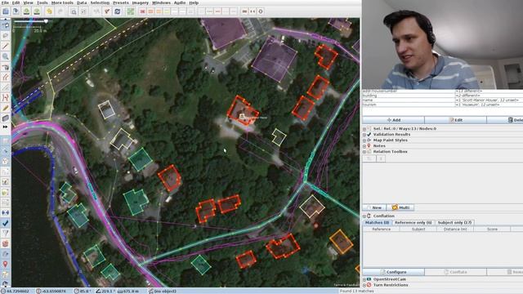523x294 pixels.
Task: Click the green grid toolbar icon
Action: coord(131,11)
